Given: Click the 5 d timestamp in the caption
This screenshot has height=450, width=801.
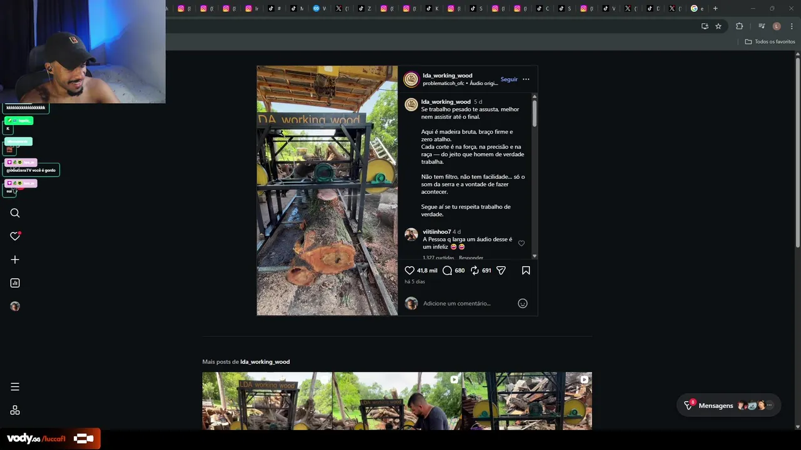Looking at the screenshot, I should (478, 102).
